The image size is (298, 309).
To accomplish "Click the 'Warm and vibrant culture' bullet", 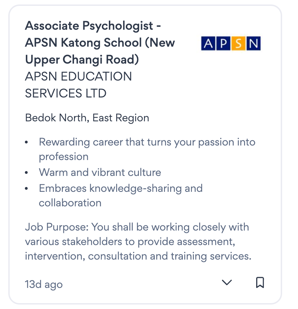I will (100, 172).
